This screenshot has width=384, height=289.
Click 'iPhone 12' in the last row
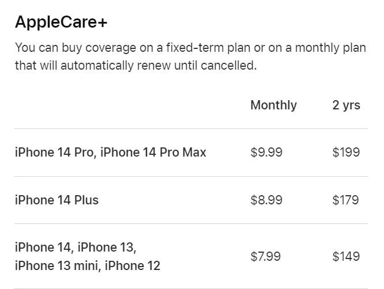pos(133,266)
